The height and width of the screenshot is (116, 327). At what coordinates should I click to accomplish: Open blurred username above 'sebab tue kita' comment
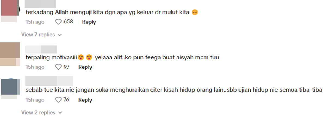[49, 81]
